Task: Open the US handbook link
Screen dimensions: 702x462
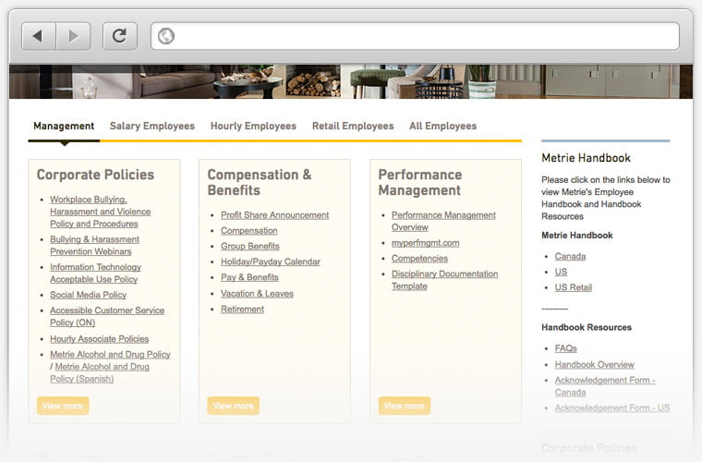Action: [561, 272]
